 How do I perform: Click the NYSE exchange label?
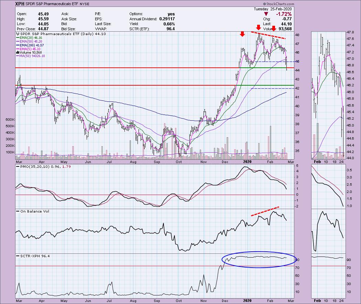pyautogui.click(x=85, y=4)
